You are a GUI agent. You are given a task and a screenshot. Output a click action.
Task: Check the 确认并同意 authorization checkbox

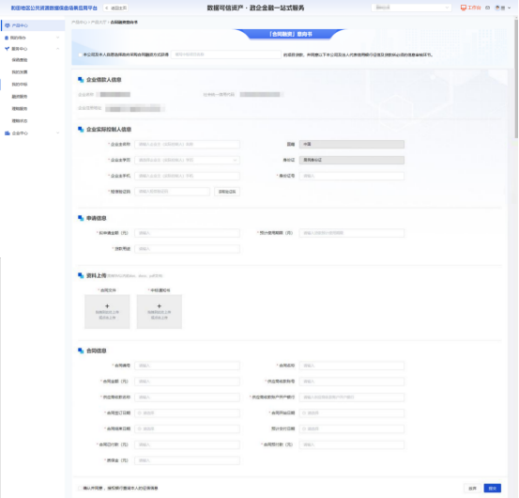tap(80, 488)
